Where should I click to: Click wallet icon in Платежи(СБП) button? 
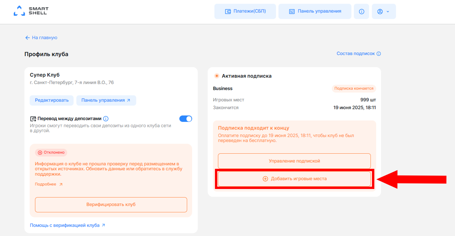click(228, 11)
